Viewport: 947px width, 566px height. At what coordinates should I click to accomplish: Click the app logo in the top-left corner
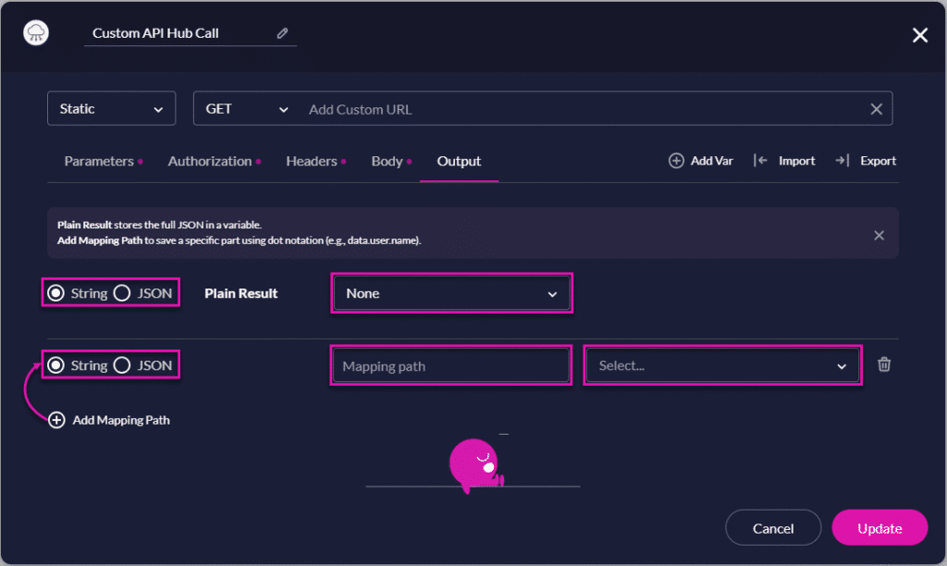click(35, 33)
